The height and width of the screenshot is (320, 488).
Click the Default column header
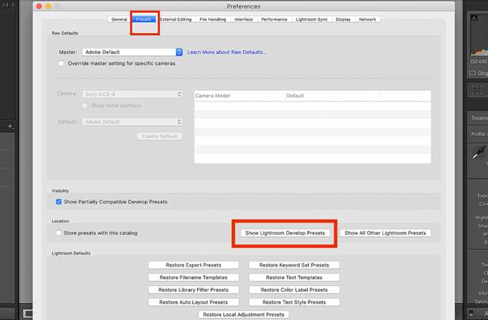332,96
